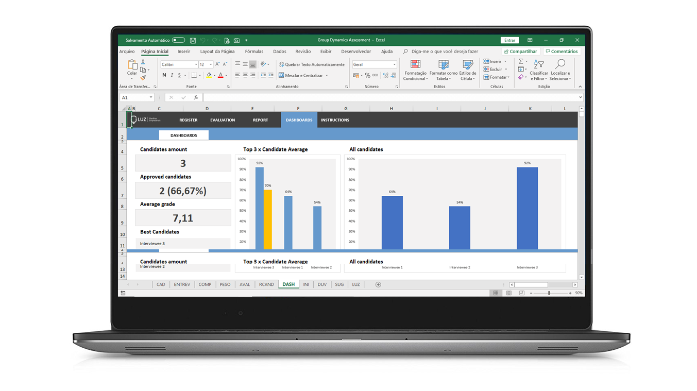Switch to the Fórmulas ribbon tab

point(254,51)
